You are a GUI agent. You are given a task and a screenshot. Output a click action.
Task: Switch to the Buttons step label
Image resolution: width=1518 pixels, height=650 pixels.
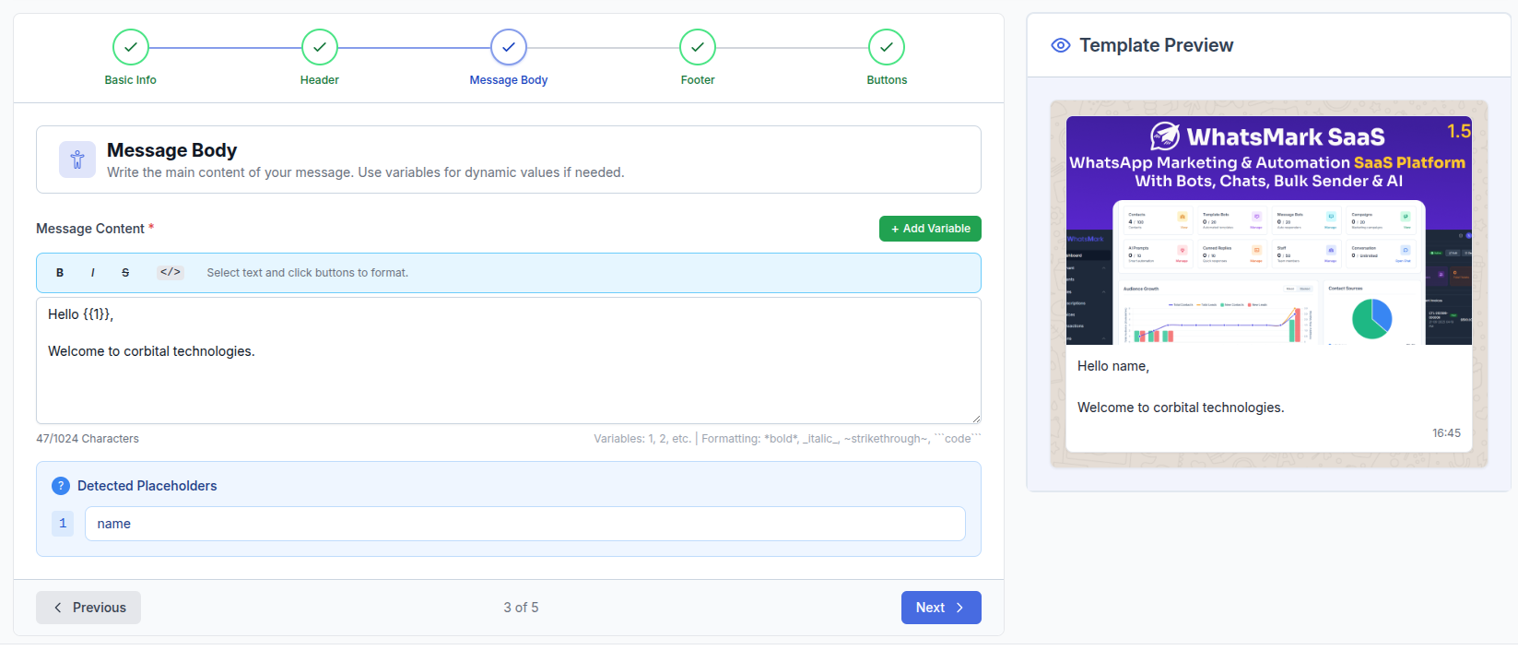click(x=887, y=80)
